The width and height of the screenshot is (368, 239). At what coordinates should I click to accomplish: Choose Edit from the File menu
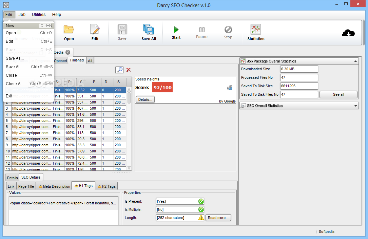pos(28,41)
